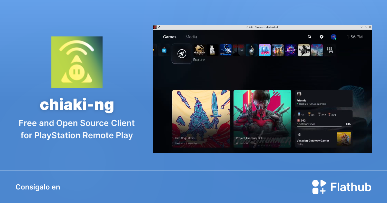Launch Mortal Kombat 11 Ultimate
This screenshot has height=203, width=387.
pyautogui.click(x=199, y=50)
